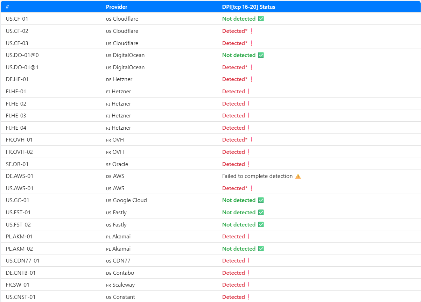
Task: Click red exclamation icon in US.CDN77-01 row
Action: click(x=249, y=261)
